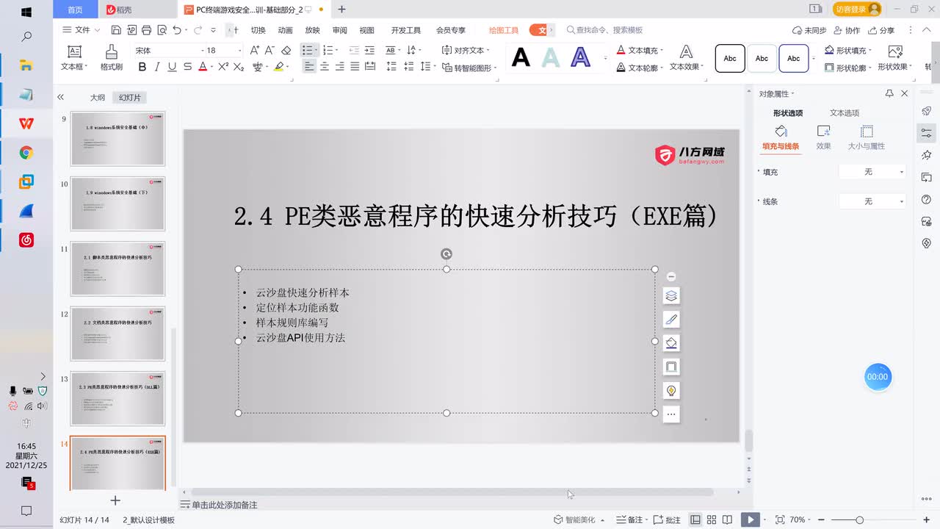This screenshot has width=940, height=529.
Task: Switch to Outline (大纲) tab in slide pane
Action: 98,97
